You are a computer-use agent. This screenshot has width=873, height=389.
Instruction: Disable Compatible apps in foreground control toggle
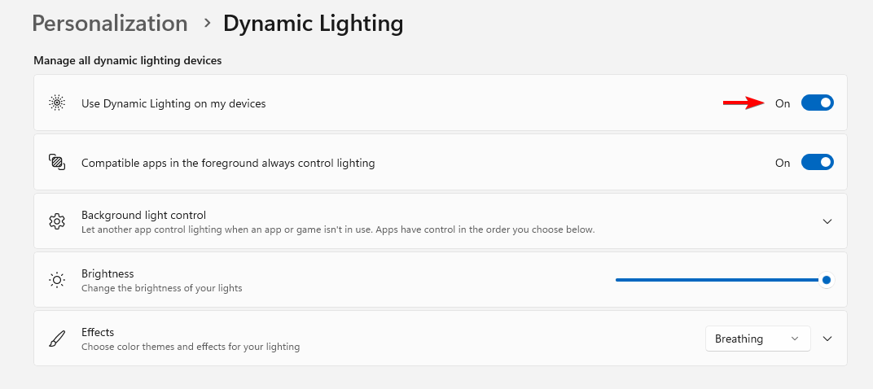click(x=817, y=163)
